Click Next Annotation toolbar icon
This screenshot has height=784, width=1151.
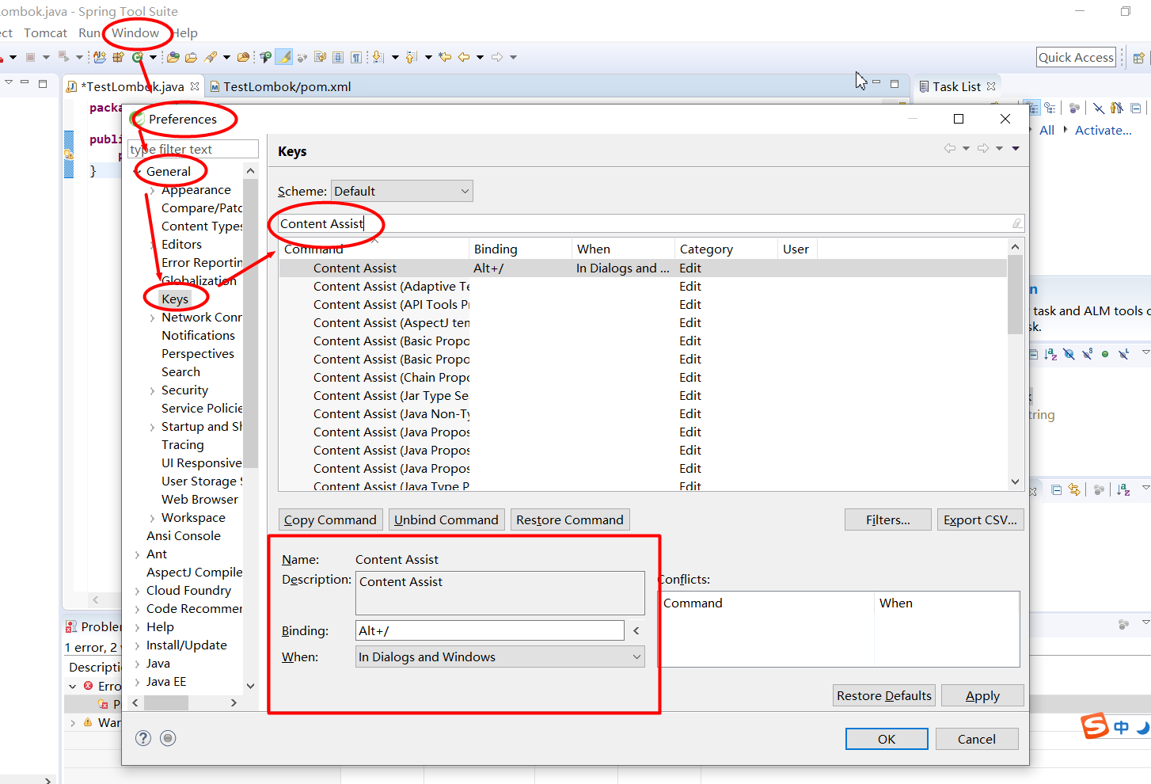pos(378,57)
